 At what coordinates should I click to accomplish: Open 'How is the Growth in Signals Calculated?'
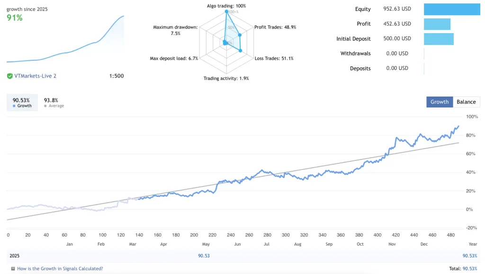[x=60, y=269]
